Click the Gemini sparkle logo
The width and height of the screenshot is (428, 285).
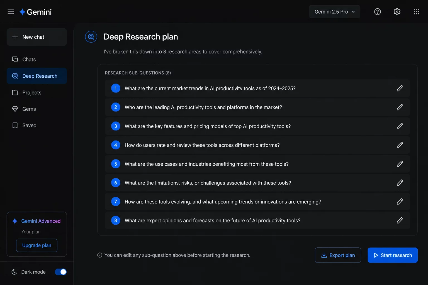[x=22, y=12]
